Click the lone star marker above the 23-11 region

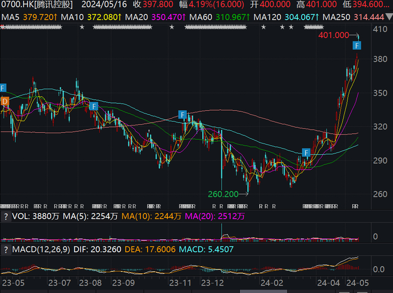(x=172, y=27)
